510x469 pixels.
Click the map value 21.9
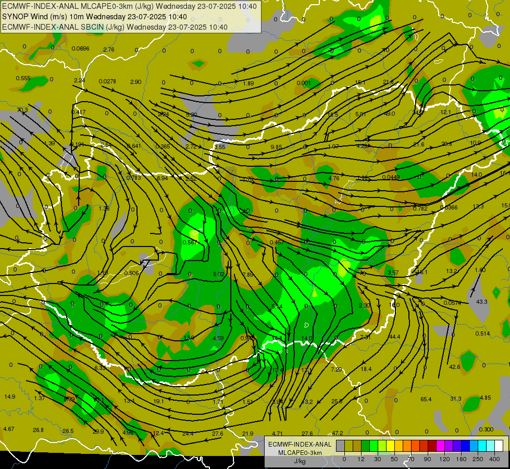click(248, 434)
